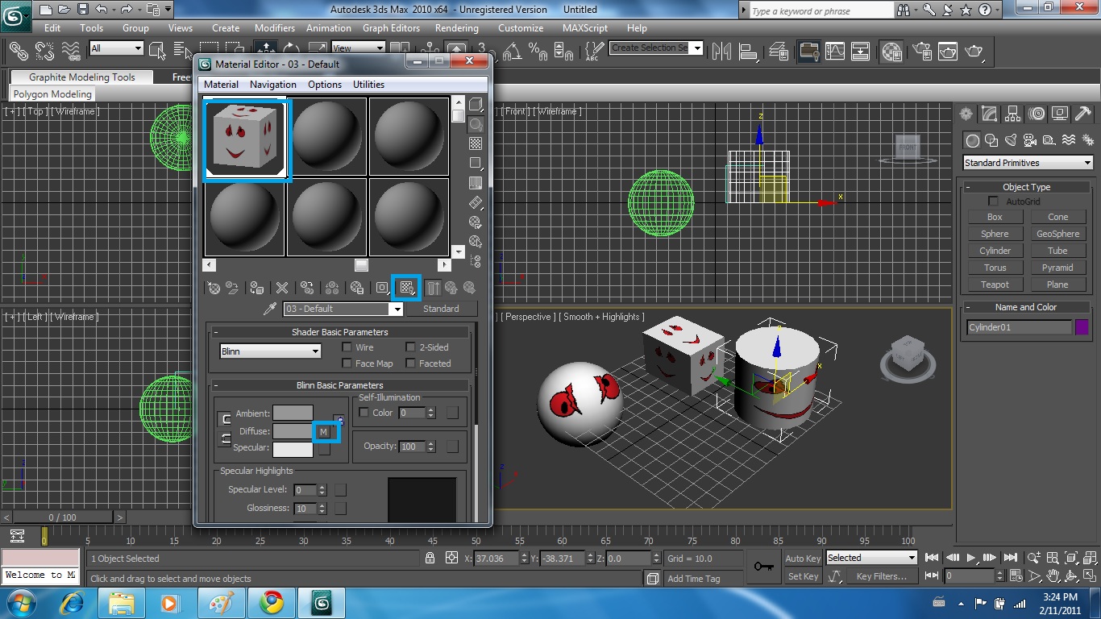Click Select and Link chain icon

coord(18,51)
